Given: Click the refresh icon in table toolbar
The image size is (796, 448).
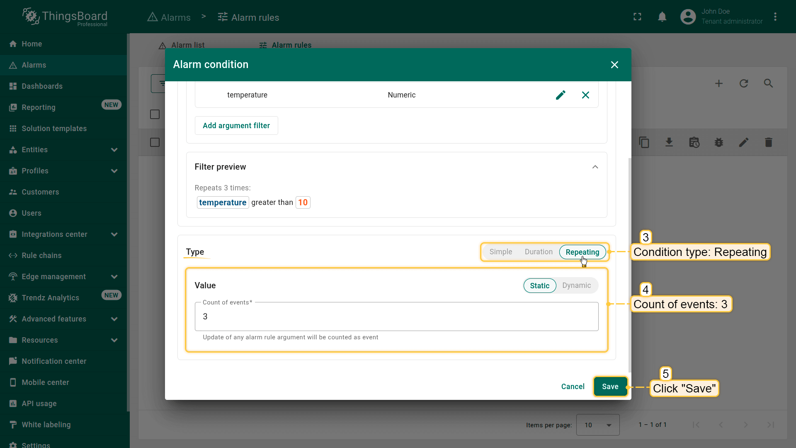Looking at the screenshot, I should [744, 83].
